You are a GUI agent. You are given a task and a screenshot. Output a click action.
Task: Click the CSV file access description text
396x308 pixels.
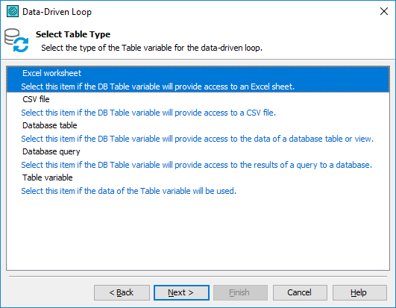click(148, 113)
